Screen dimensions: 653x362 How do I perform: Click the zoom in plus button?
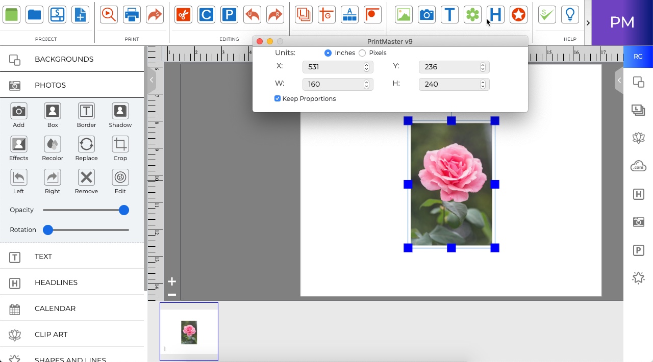pos(171,281)
